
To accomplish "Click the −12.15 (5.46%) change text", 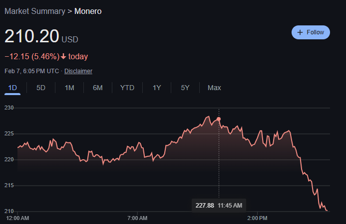I will 32,57.
